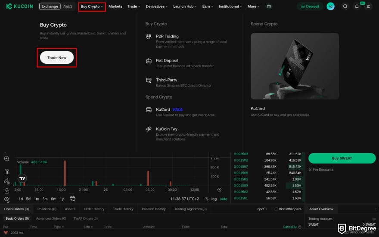Select Advanced Orders (0) sub-tab
Image resolution: width=379 pixels, height=237 pixels.
tap(51, 218)
